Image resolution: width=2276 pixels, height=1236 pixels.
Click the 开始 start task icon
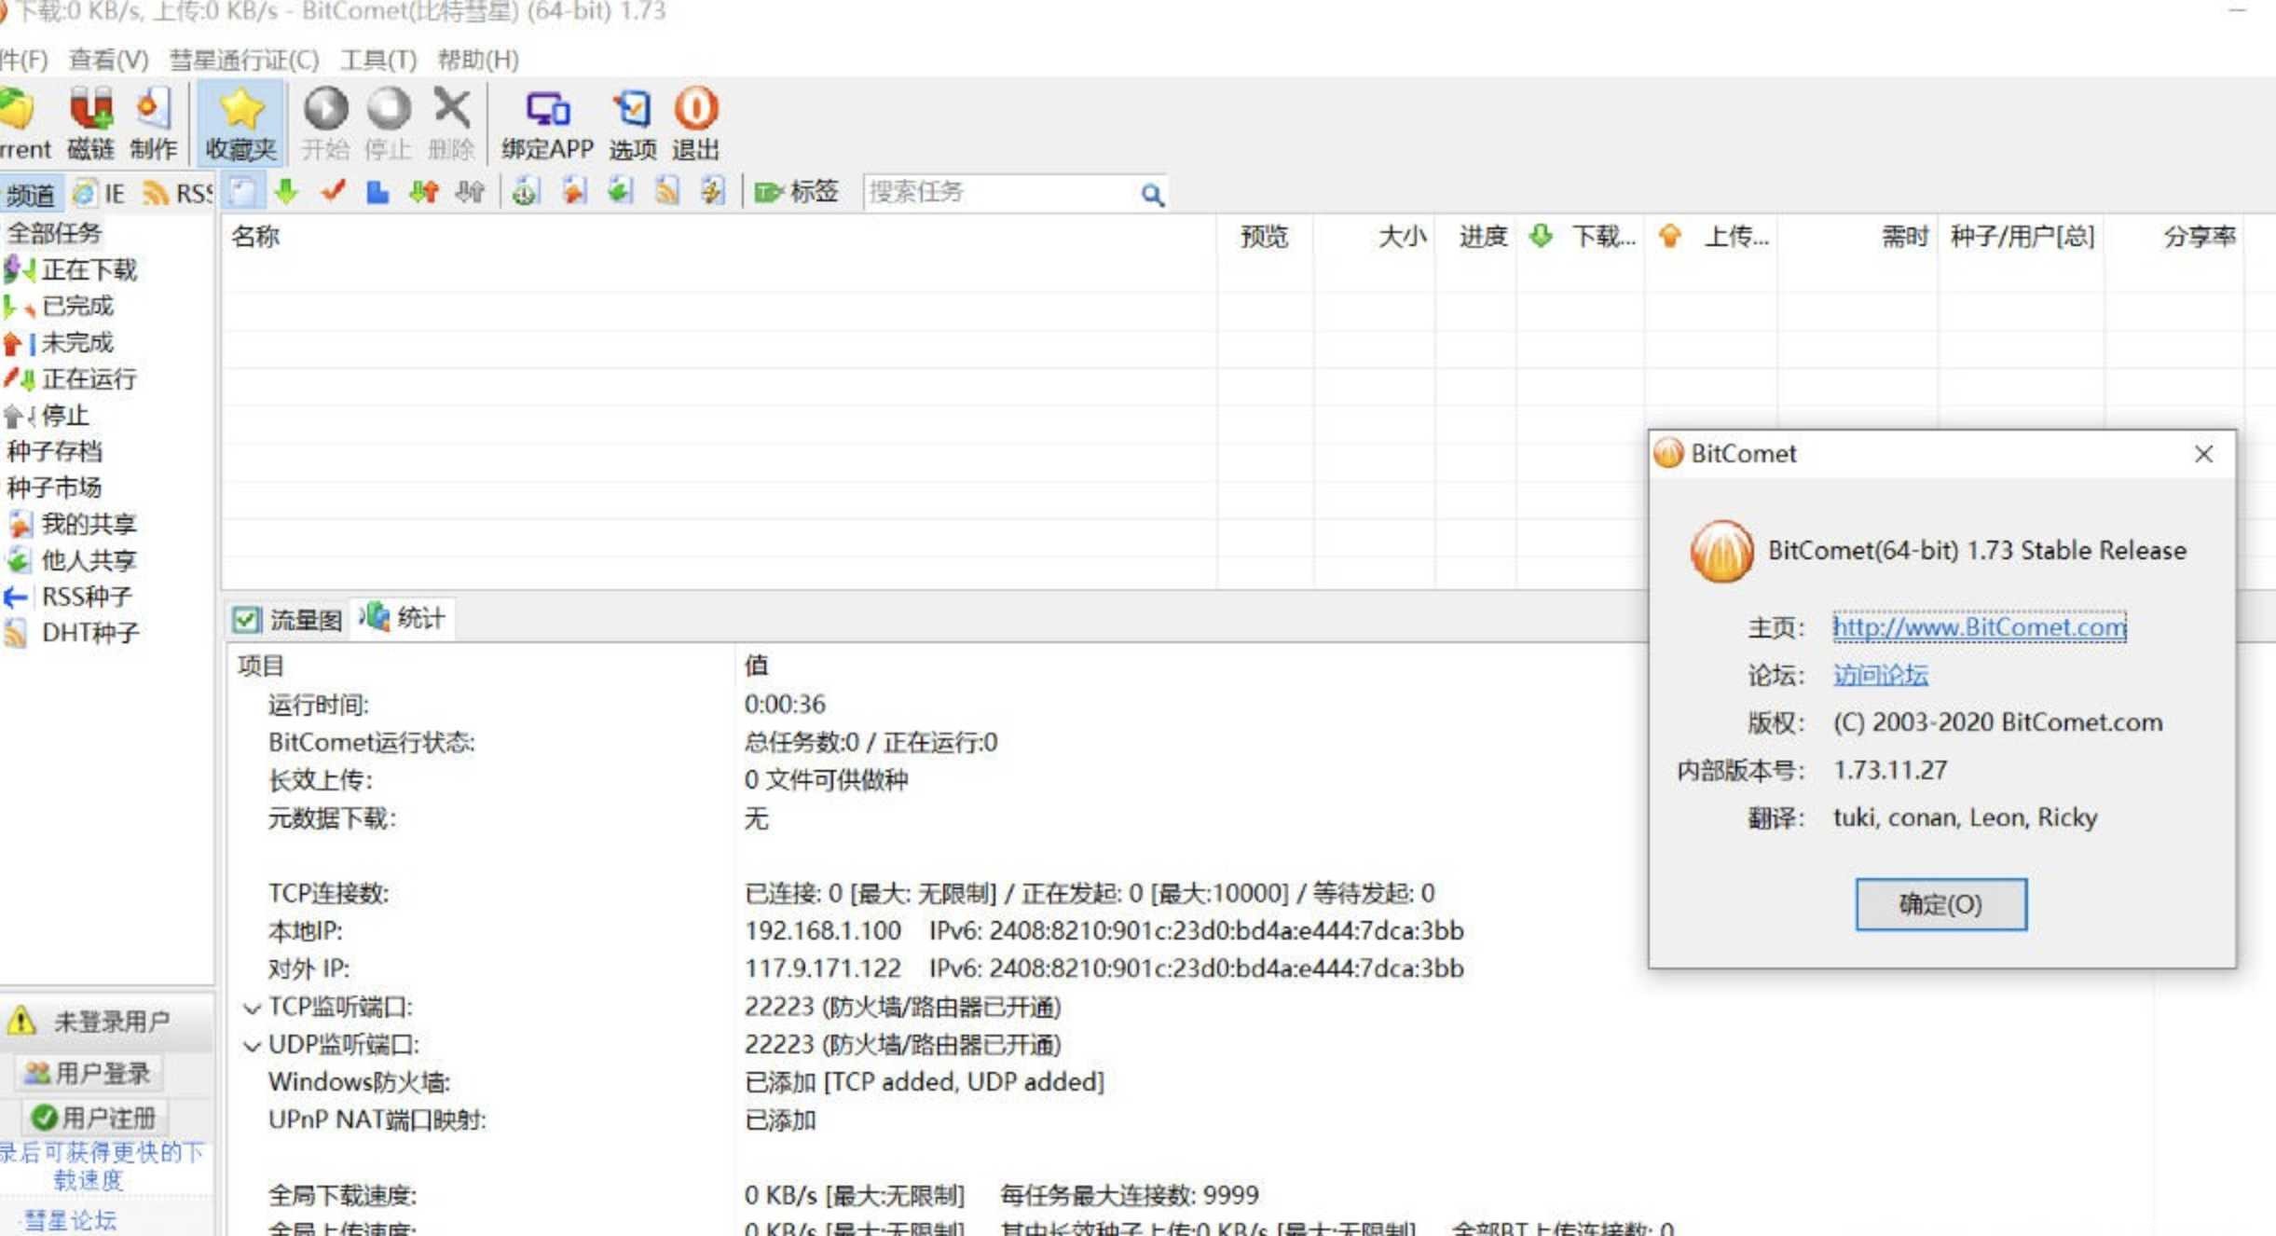click(x=325, y=123)
